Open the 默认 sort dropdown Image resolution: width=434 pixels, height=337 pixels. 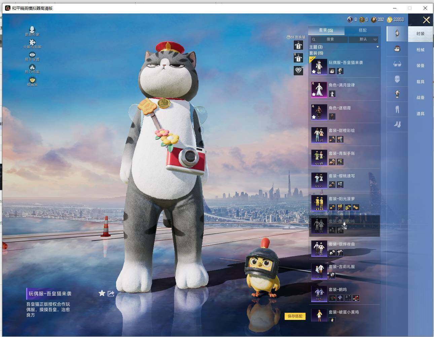click(364, 40)
